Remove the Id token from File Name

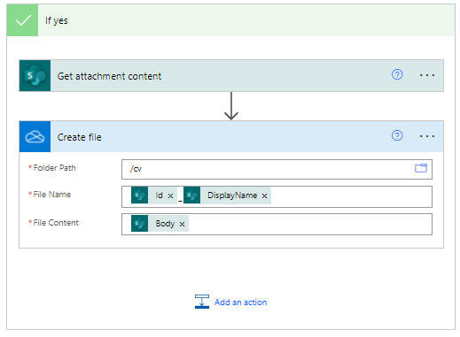coord(170,195)
